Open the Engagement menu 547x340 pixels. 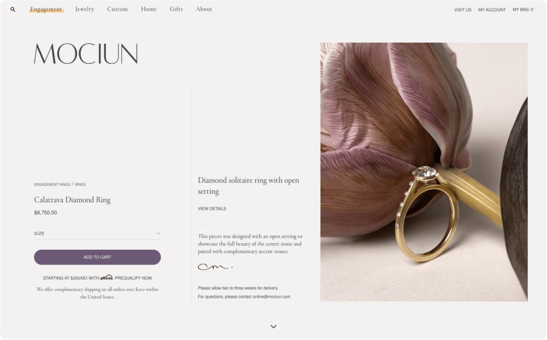46,10
